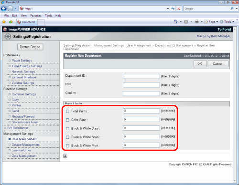This screenshot has width=239, height=185.
Task: Open External Interface in sidebar
Action: (24, 77)
